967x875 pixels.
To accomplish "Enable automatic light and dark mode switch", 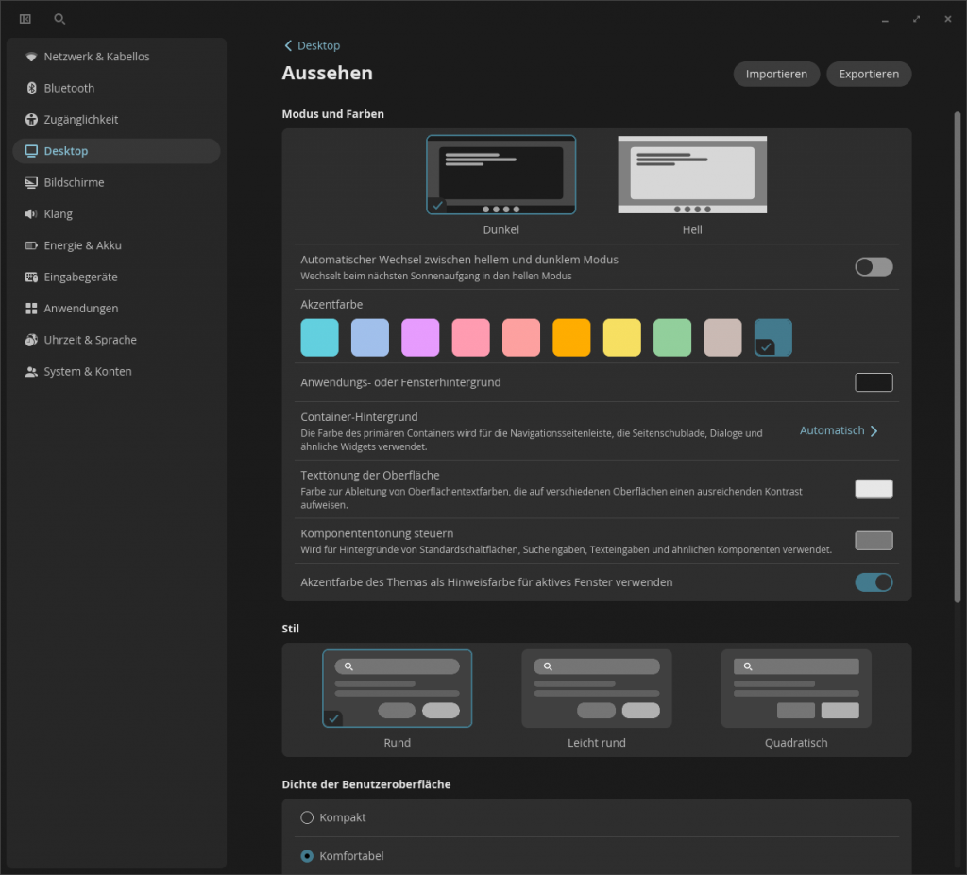I will tap(873, 267).
